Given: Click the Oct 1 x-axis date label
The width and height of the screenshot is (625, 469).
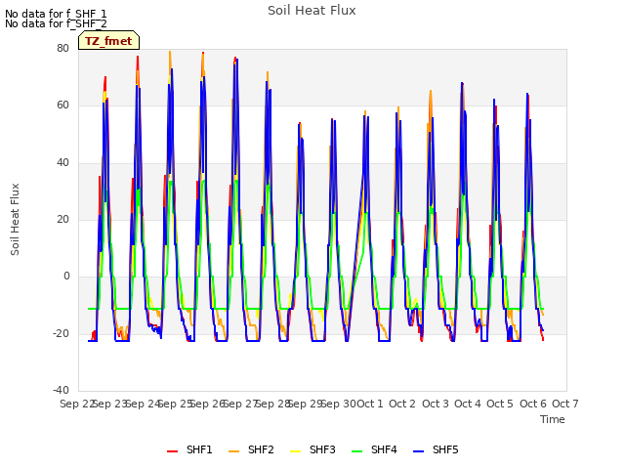Looking at the screenshot, I should tap(370, 404).
